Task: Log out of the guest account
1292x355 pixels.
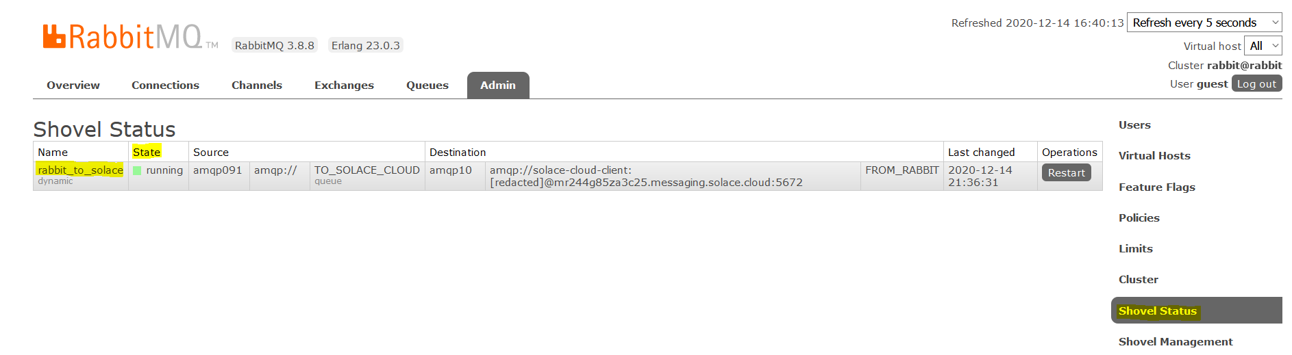Action: coord(1256,83)
